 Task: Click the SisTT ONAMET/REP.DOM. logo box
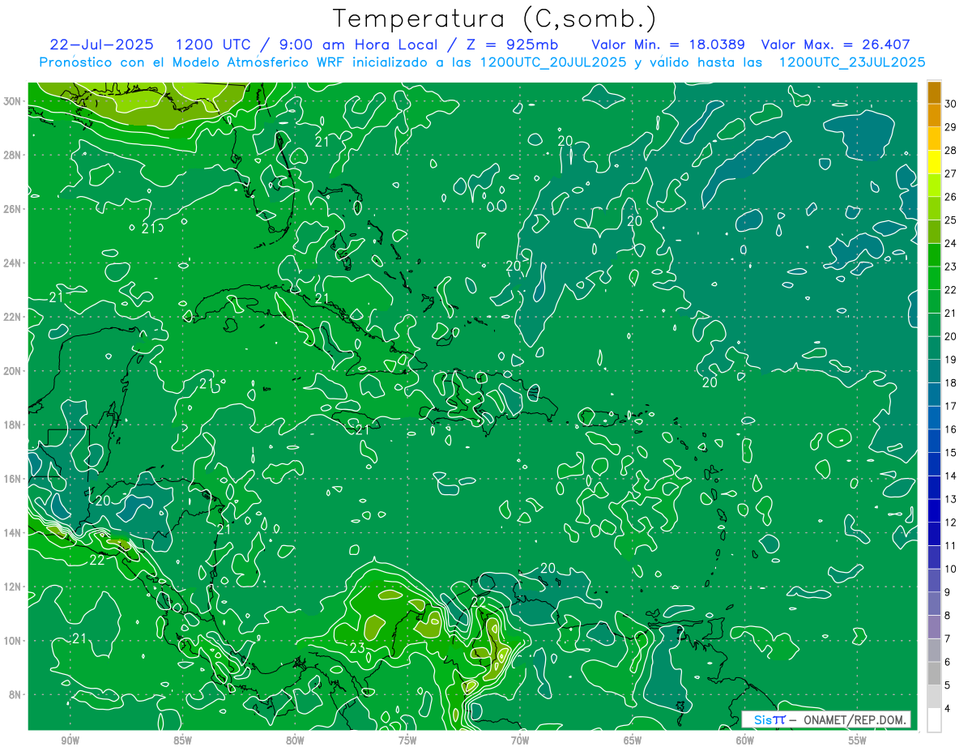pos(825,719)
